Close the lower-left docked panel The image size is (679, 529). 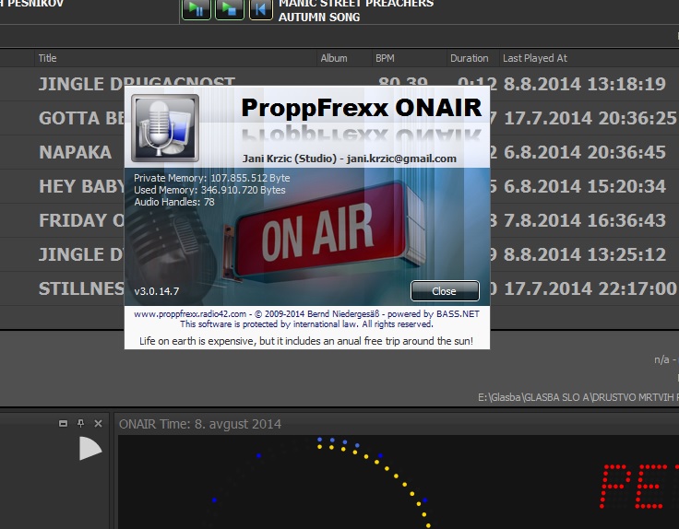click(99, 423)
